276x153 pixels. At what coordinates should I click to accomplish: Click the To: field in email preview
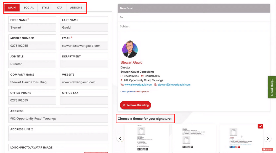pyautogui.click(x=194, y=17)
